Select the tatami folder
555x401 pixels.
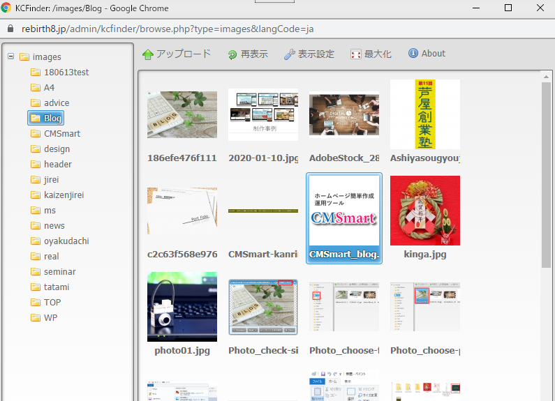[56, 287]
